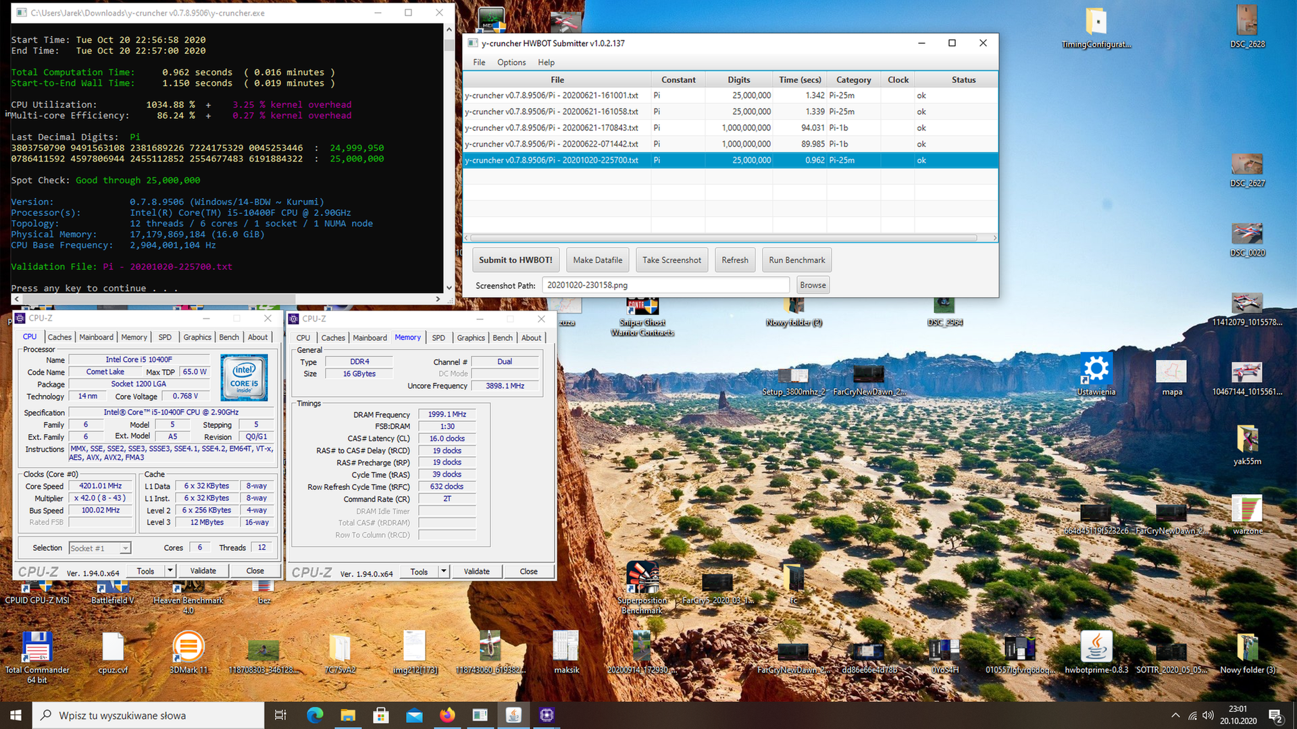1297x729 pixels.
Task: Expand Tools dropdown arrow in left CPU-Z window
Action: click(x=170, y=571)
